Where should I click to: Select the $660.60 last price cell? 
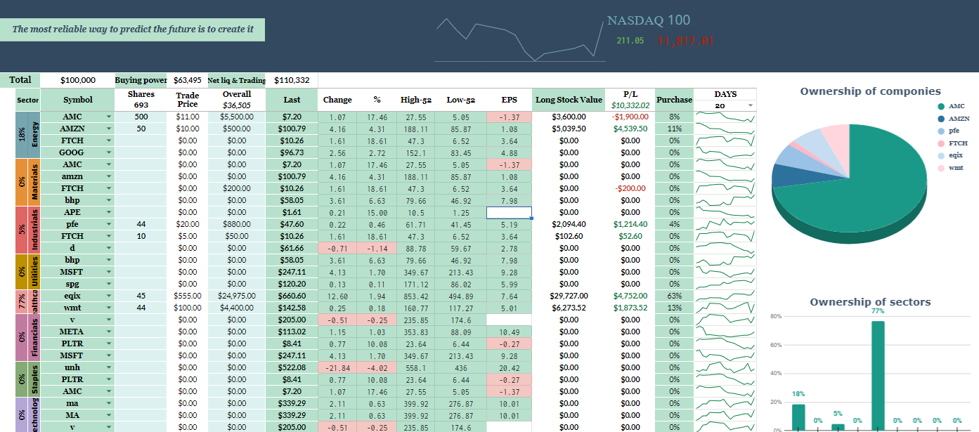click(292, 296)
